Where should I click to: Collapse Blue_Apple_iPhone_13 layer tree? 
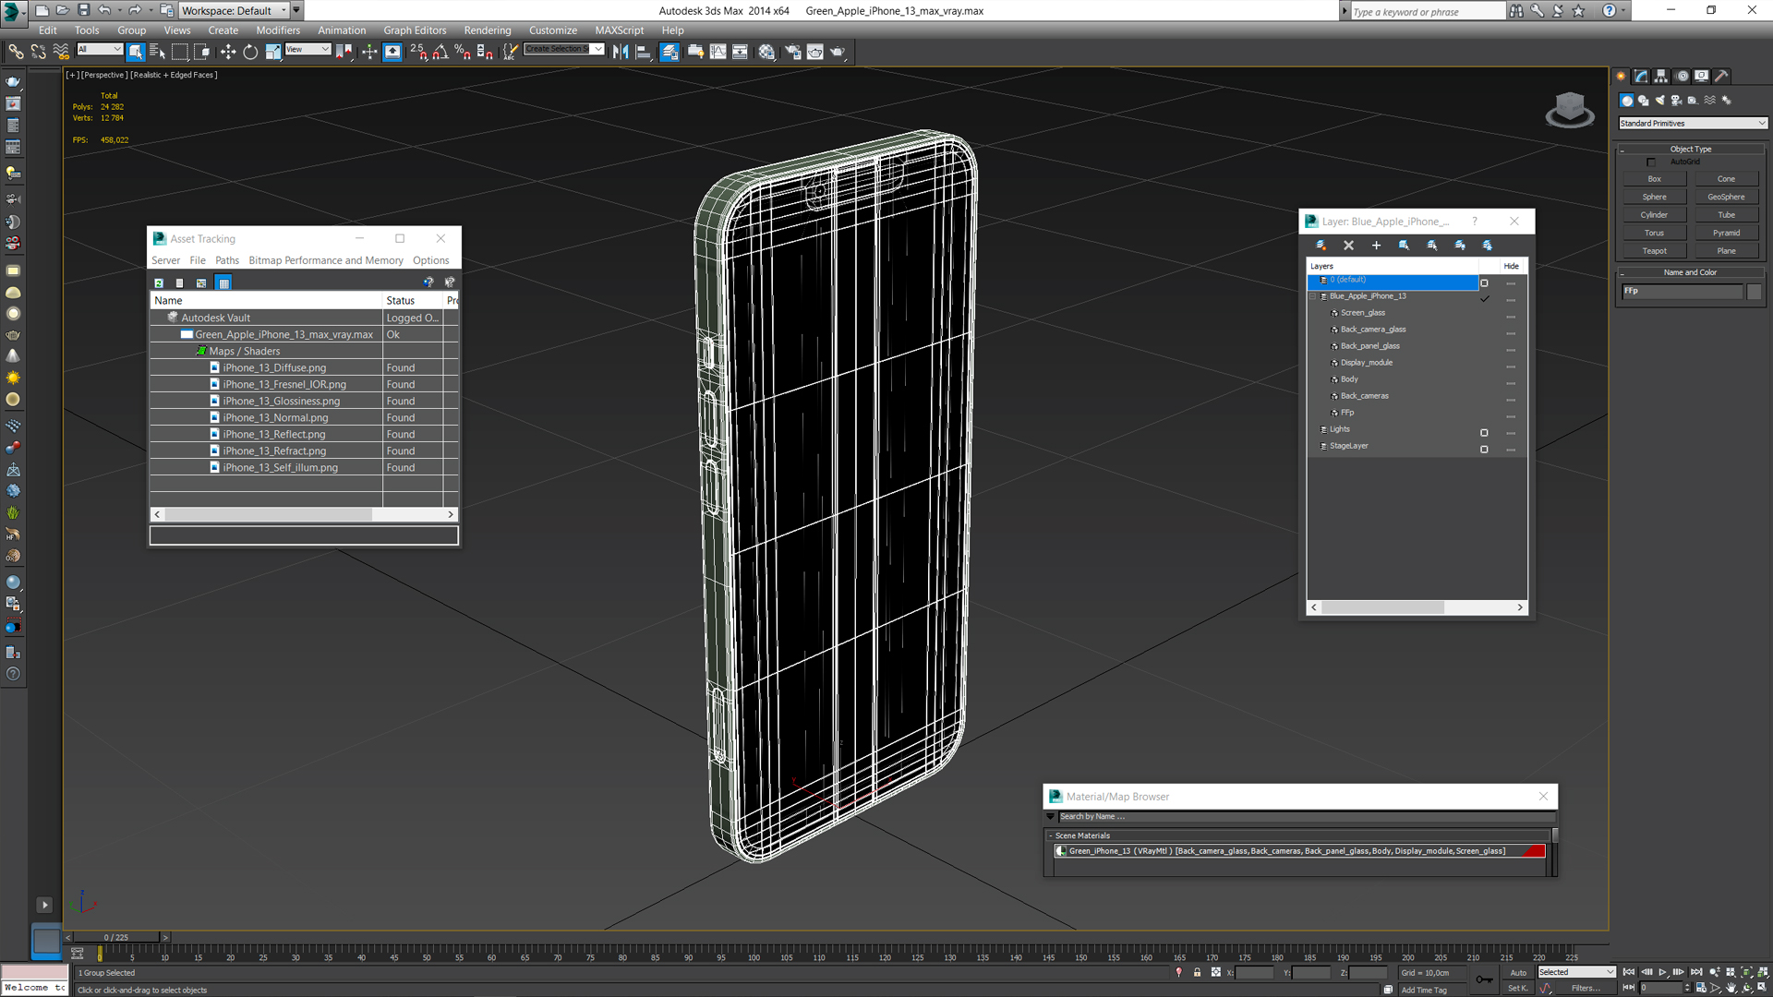point(1312,296)
